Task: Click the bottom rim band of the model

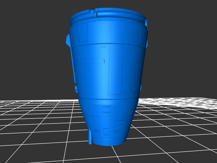Action: pos(108,141)
